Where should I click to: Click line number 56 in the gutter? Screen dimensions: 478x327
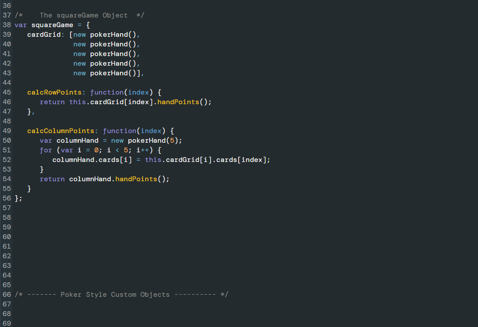click(x=7, y=198)
